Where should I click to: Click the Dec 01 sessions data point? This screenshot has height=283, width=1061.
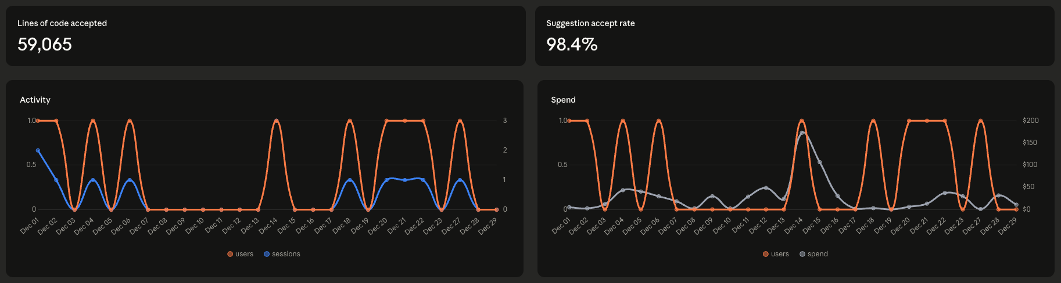point(38,151)
